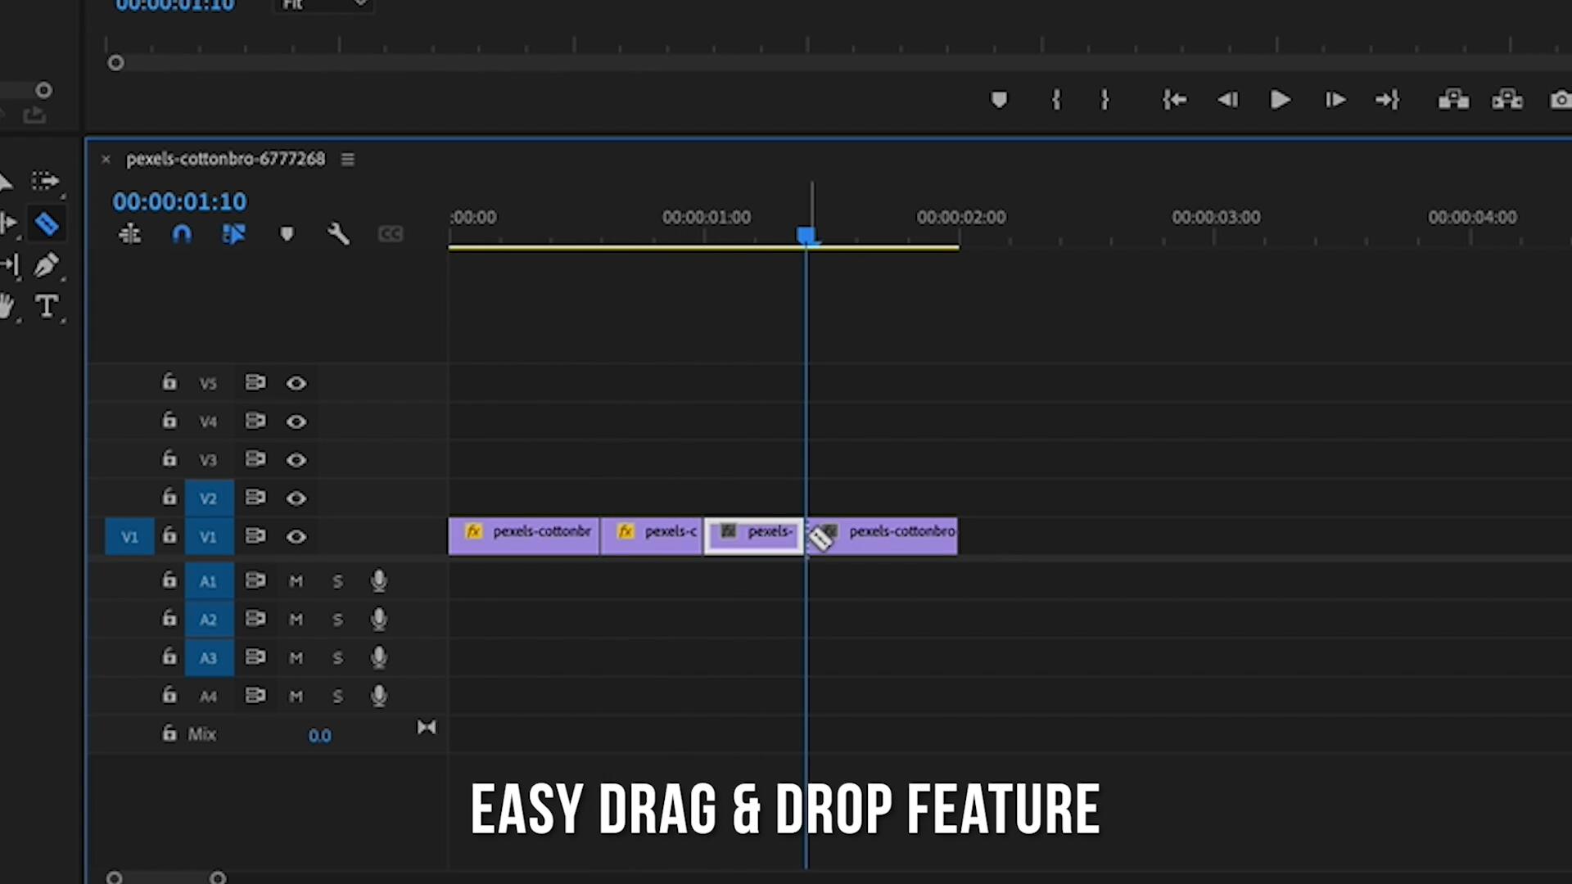Add a marker in timeline header

pos(287,235)
